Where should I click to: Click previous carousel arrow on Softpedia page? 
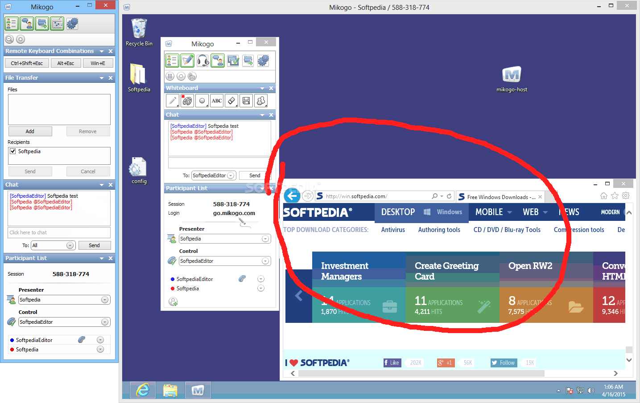[x=299, y=296]
